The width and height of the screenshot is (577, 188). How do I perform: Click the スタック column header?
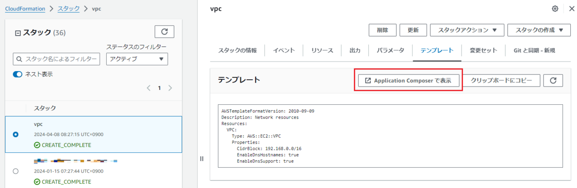pos(45,108)
